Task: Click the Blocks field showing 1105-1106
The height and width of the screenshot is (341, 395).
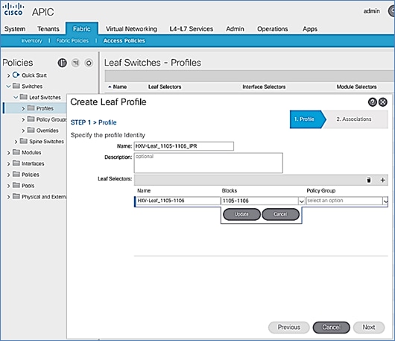Action: click(x=260, y=201)
